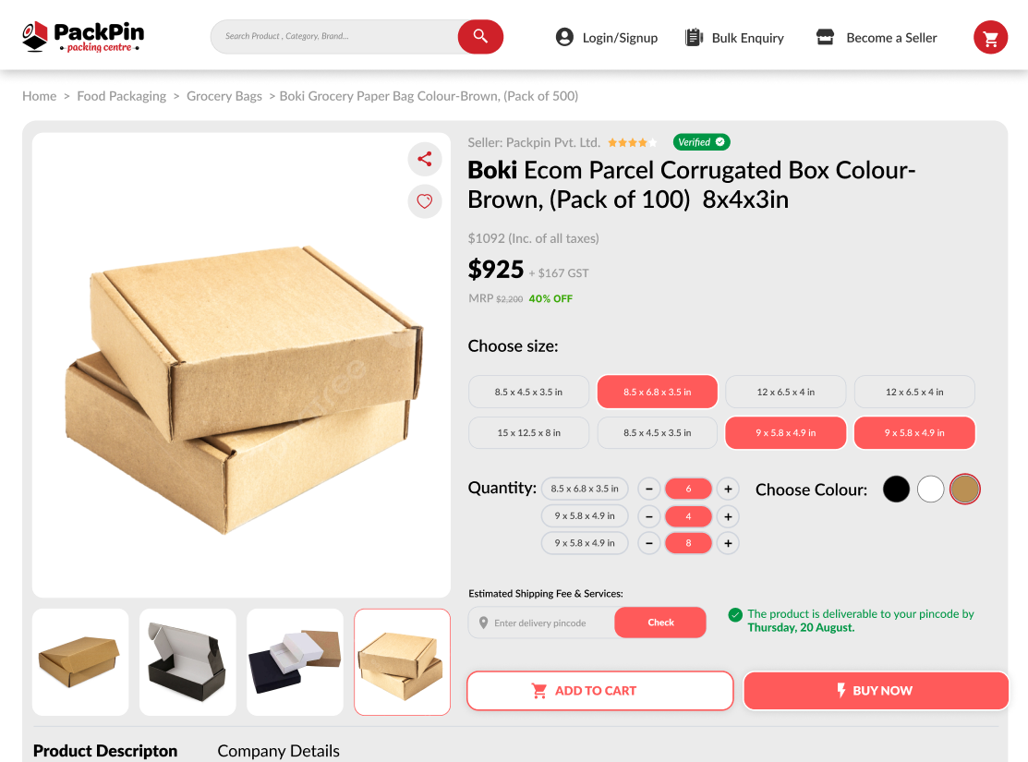This screenshot has height=762, width=1028.
Task: Click the Add to Cart button
Action: point(599,691)
